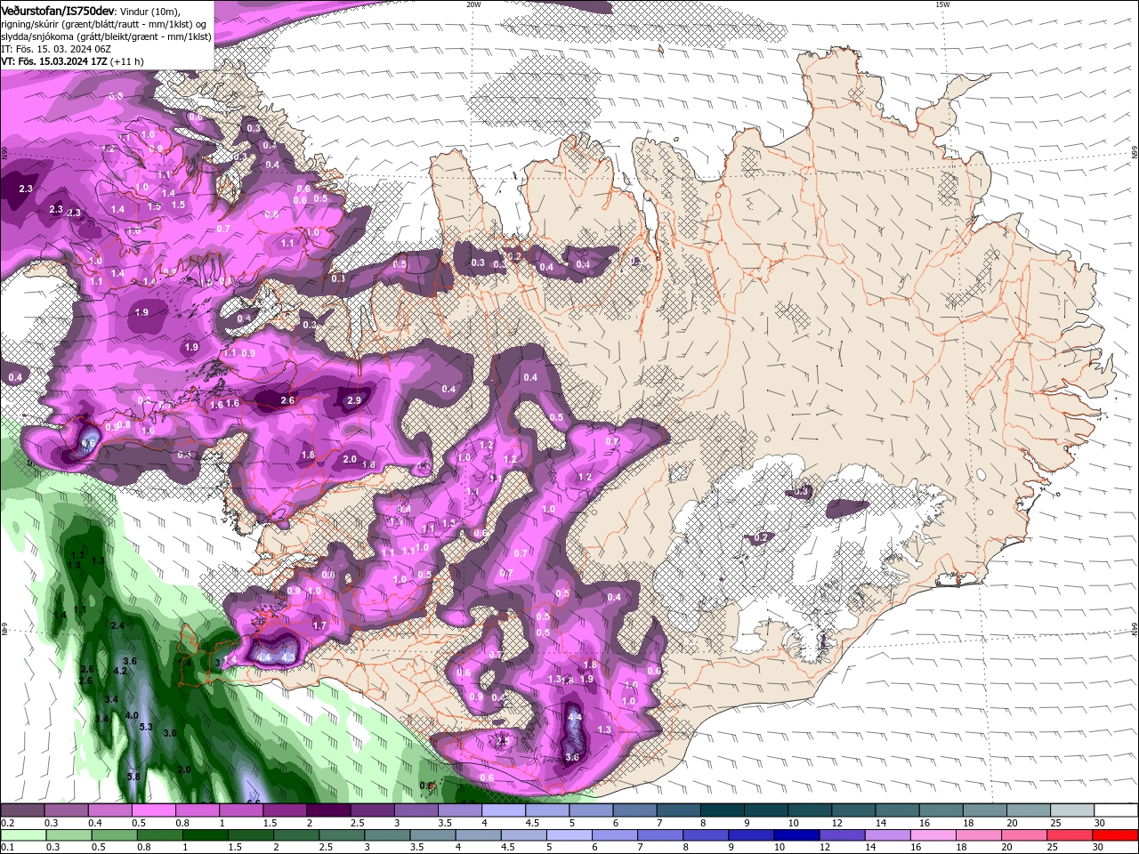
Task: Select snow legend swatch starting at 0.2
Action: pyautogui.click(x=22, y=811)
